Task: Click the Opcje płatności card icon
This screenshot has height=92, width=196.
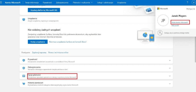Action: coord(24,76)
